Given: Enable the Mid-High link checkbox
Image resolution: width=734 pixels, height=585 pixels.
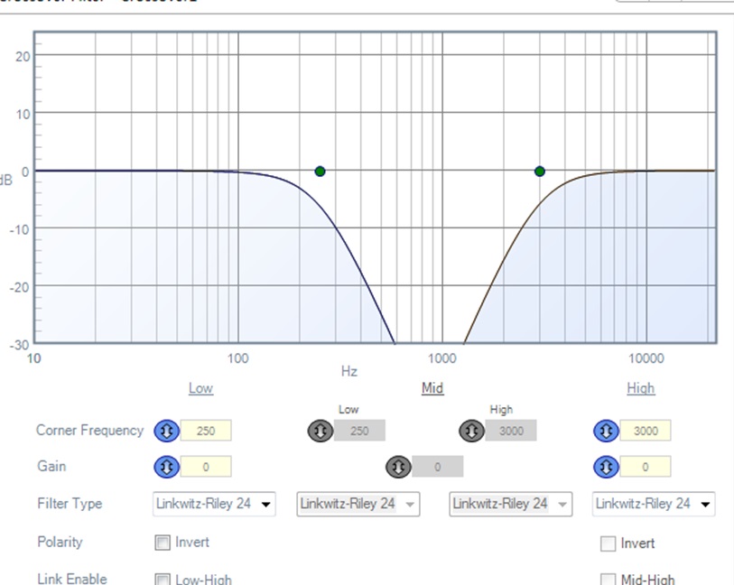Looking at the screenshot, I should [608, 580].
